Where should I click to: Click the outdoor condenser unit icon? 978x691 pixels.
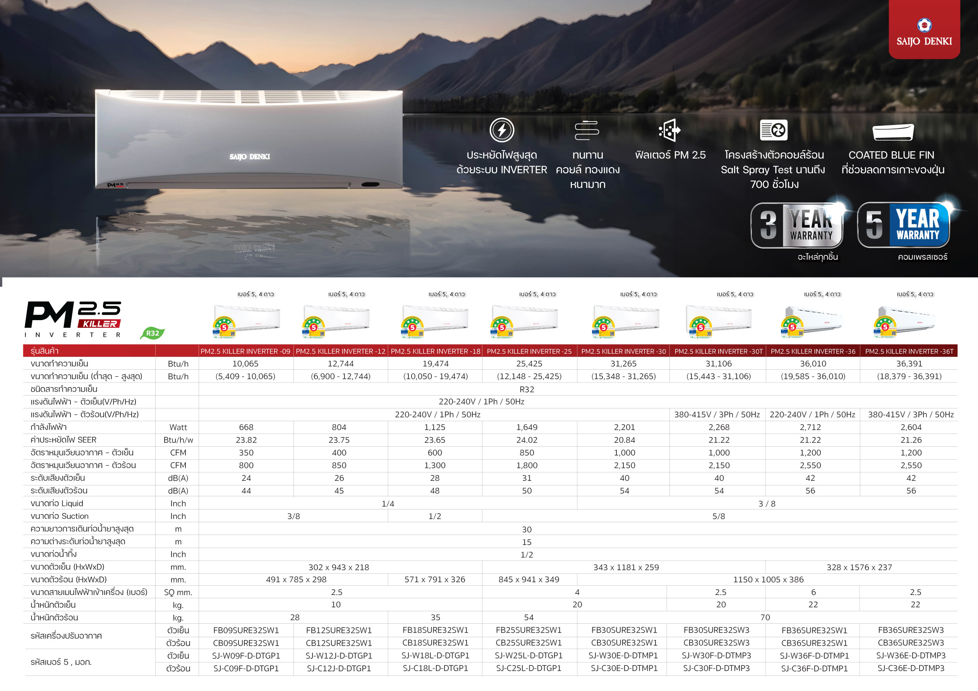coord(773,130)
